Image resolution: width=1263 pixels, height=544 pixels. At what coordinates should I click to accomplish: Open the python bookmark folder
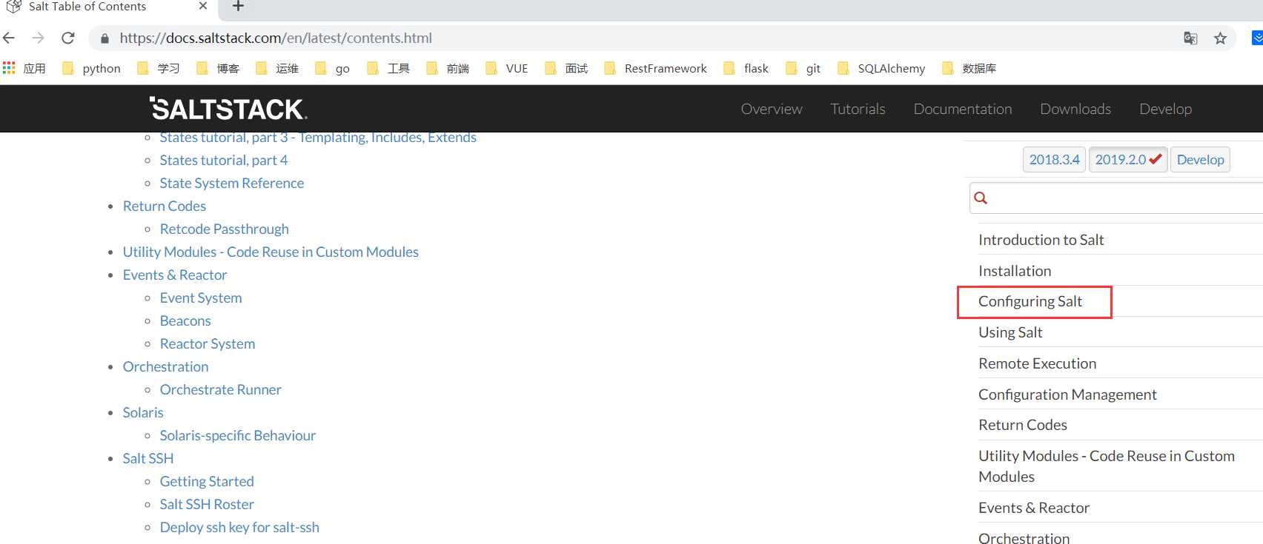(92, 68)
